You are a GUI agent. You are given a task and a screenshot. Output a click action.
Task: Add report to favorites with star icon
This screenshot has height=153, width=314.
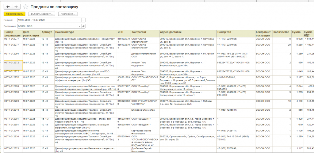(x=26, y=7)
